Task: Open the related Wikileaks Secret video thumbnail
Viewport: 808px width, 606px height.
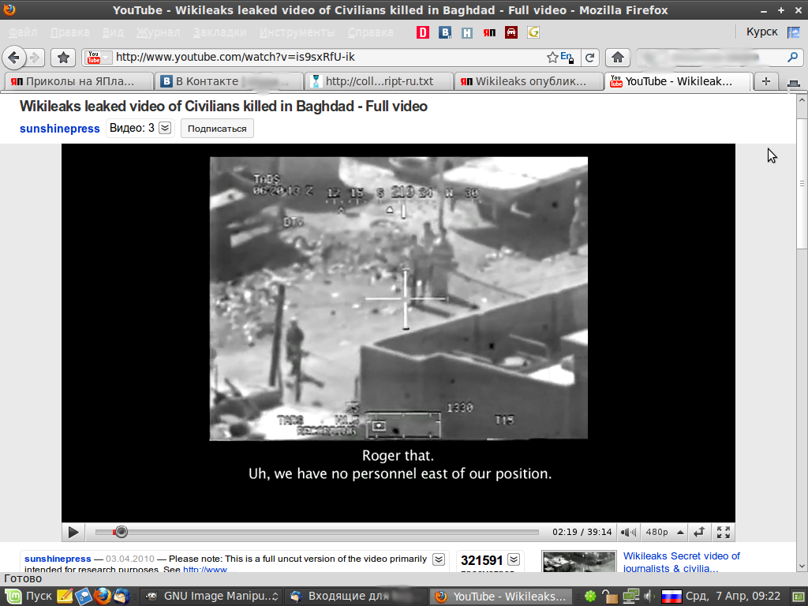Action: (x=578, y=562)
